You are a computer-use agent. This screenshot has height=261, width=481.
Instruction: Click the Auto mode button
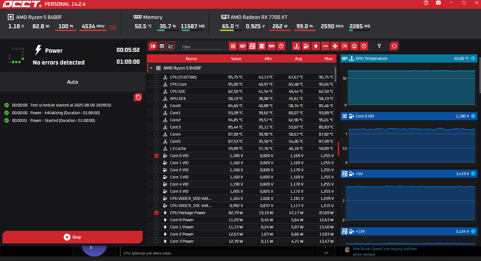pyautogui.click(x=73, y=82)
